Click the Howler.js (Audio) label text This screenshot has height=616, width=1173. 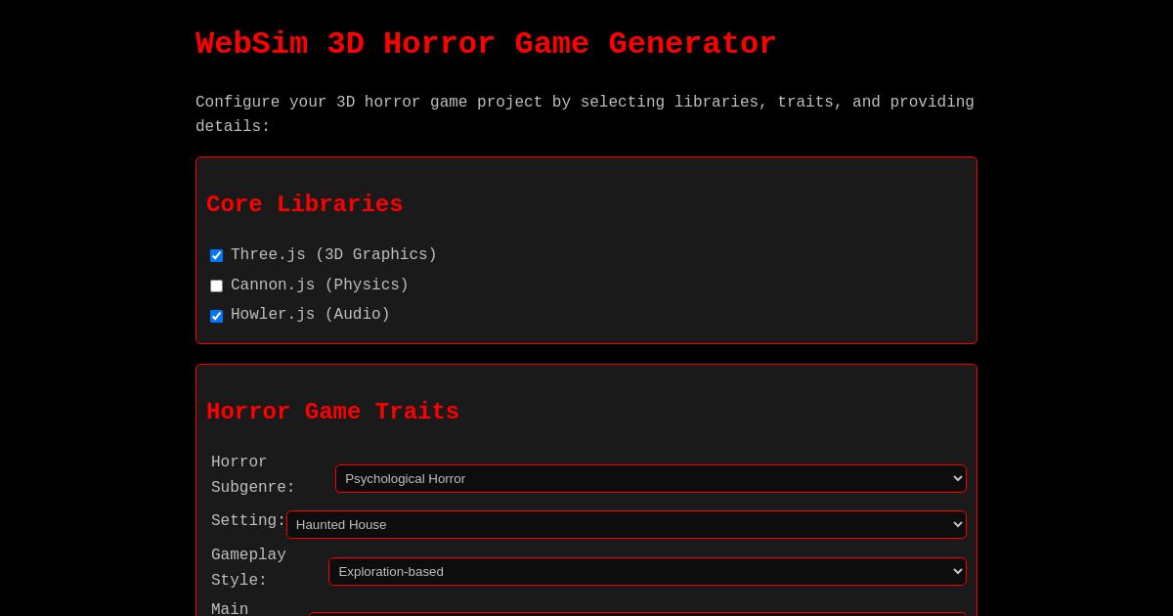(x=310, y=315)
